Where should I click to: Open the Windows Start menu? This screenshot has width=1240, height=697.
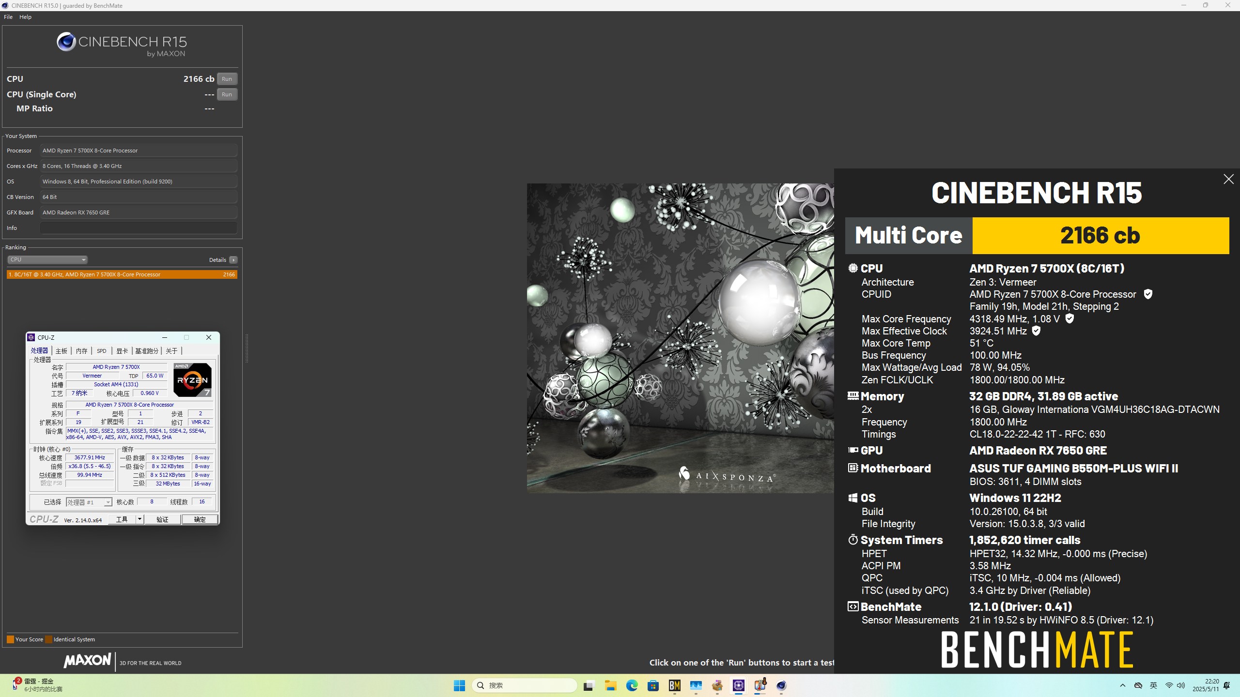click(459, 685)
